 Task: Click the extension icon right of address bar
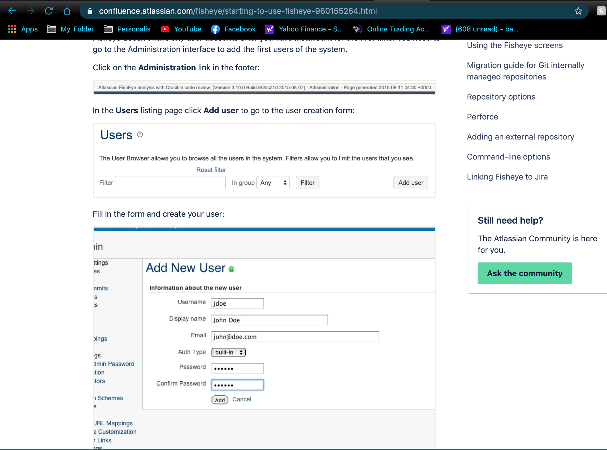[x=601, y=11]
